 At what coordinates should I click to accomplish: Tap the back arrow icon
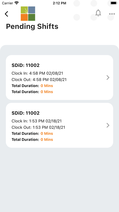[x=6, y=14]
